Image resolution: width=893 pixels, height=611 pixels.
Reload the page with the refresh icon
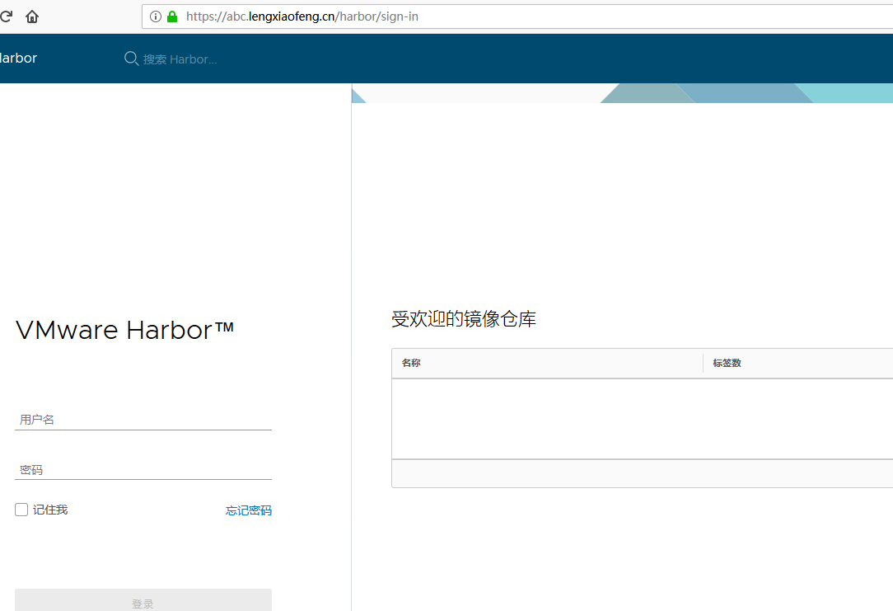click(6, 16)
